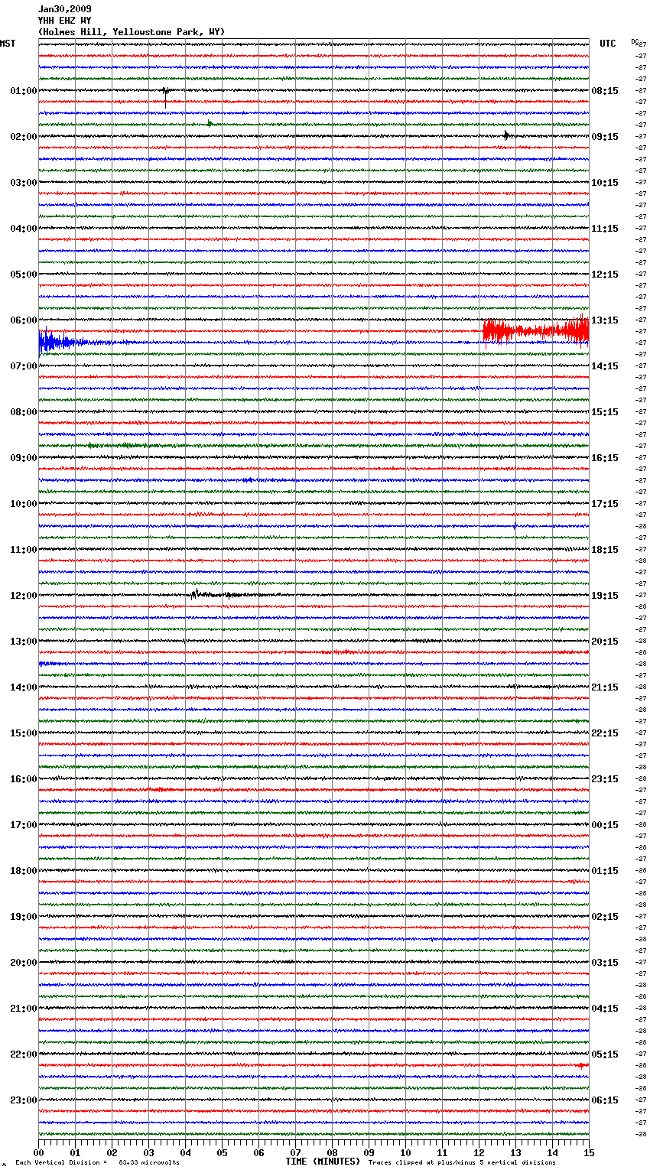Select the 21:00 MST time label
This screenshot has height=1173, width=650.
[24, 1009]
